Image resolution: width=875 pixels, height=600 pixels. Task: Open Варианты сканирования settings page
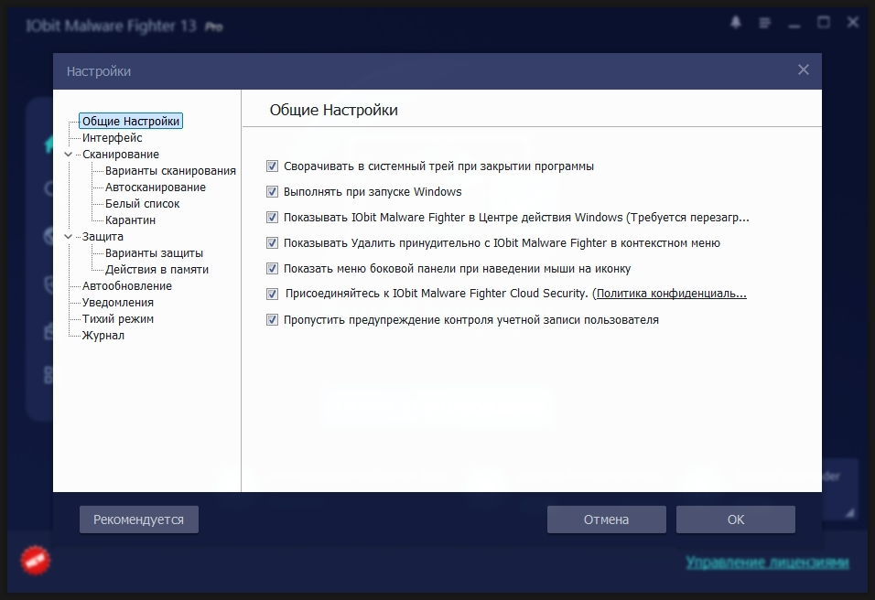click(170, 171)
